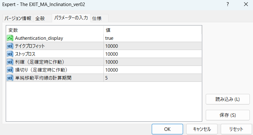Click the icon next to 利確（足確定時に作動）
Screen dimensions: 253x135
pyautogui.click(x=10, y=62)
